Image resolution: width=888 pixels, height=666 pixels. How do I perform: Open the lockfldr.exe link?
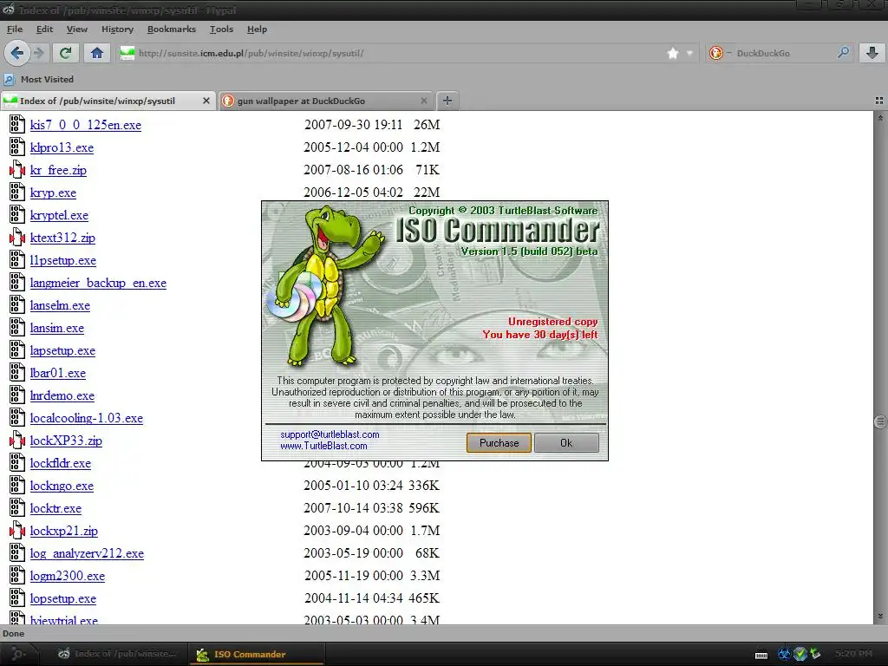60,463
